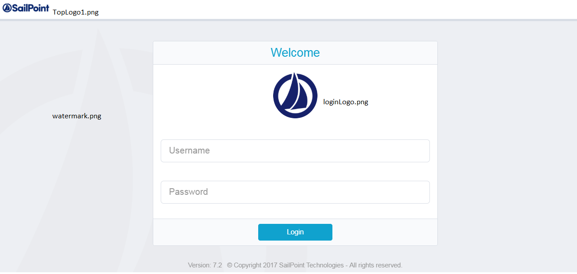Click the watermark.png label text
577x274 pixels.
(x=76, y=116)
